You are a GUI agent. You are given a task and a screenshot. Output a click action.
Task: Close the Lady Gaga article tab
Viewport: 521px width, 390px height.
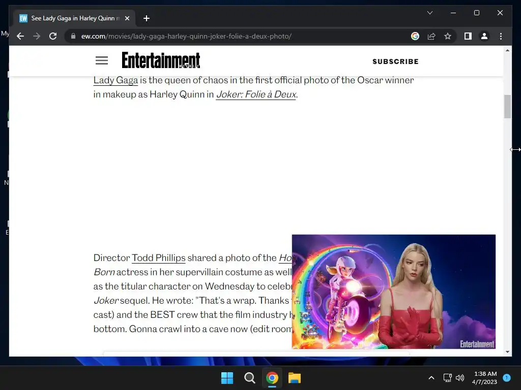tap(127, 18)
